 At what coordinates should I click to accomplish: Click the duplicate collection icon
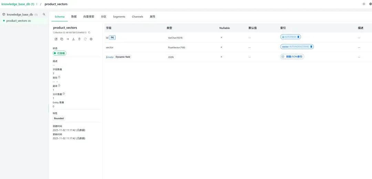point(62,39)
